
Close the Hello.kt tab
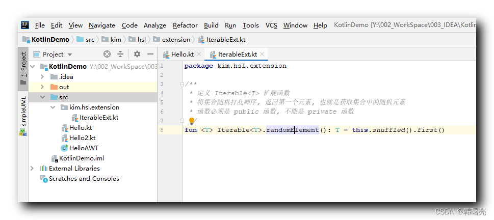pyautogui.click(x=199, y=54)
